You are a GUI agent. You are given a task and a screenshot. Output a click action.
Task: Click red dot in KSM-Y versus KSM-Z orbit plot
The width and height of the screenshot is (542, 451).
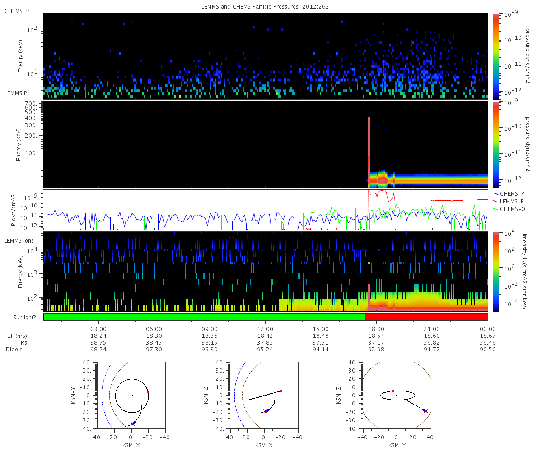(393, 391)
